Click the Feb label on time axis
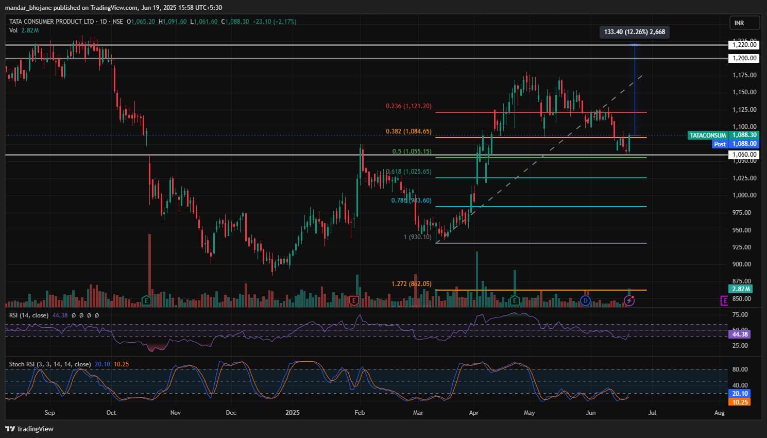 click(360, 413)
